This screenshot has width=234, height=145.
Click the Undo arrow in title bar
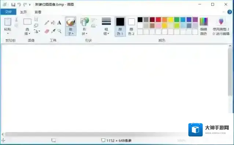[x=19, y=5]
